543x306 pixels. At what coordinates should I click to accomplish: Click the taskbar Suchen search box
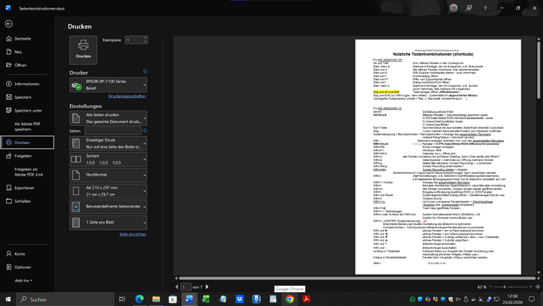[x=65, y=299]
